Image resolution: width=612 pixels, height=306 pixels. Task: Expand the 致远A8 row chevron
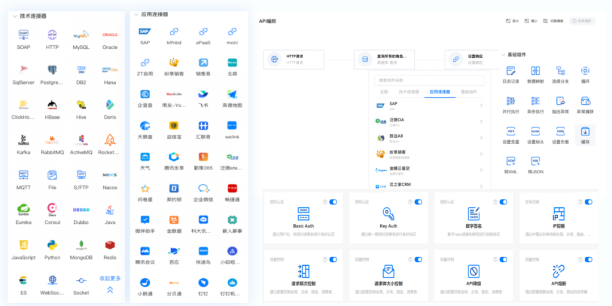click(481, 138)
